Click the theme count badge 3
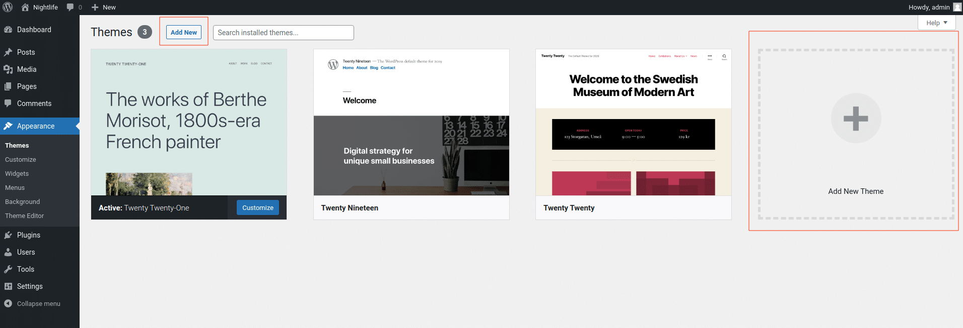The width and height of the screenshot is (963, 328). [x=145, y=32]
